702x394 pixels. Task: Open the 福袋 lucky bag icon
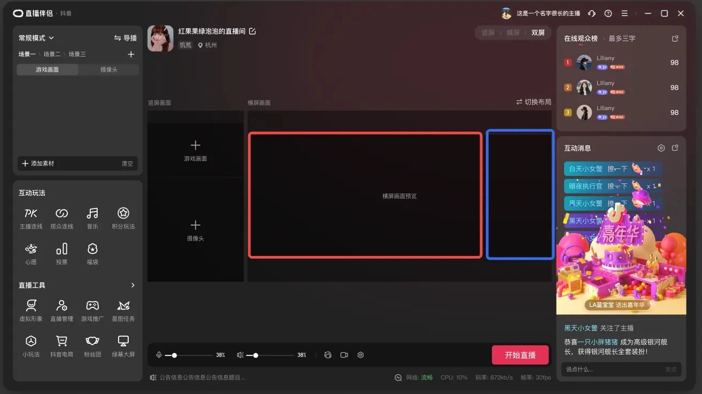(92, 249)
